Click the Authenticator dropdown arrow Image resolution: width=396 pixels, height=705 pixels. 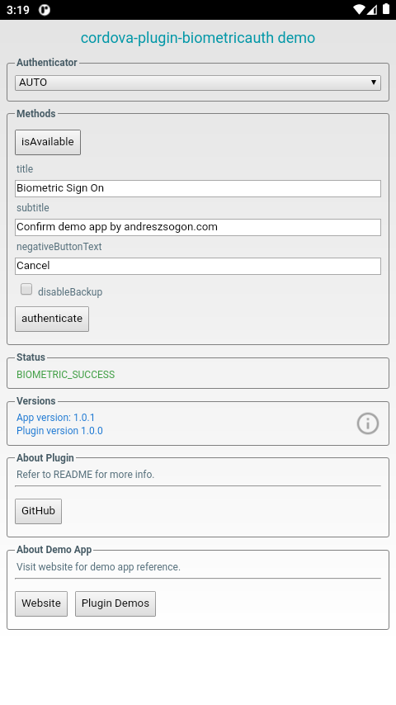[x=374, y=83]
